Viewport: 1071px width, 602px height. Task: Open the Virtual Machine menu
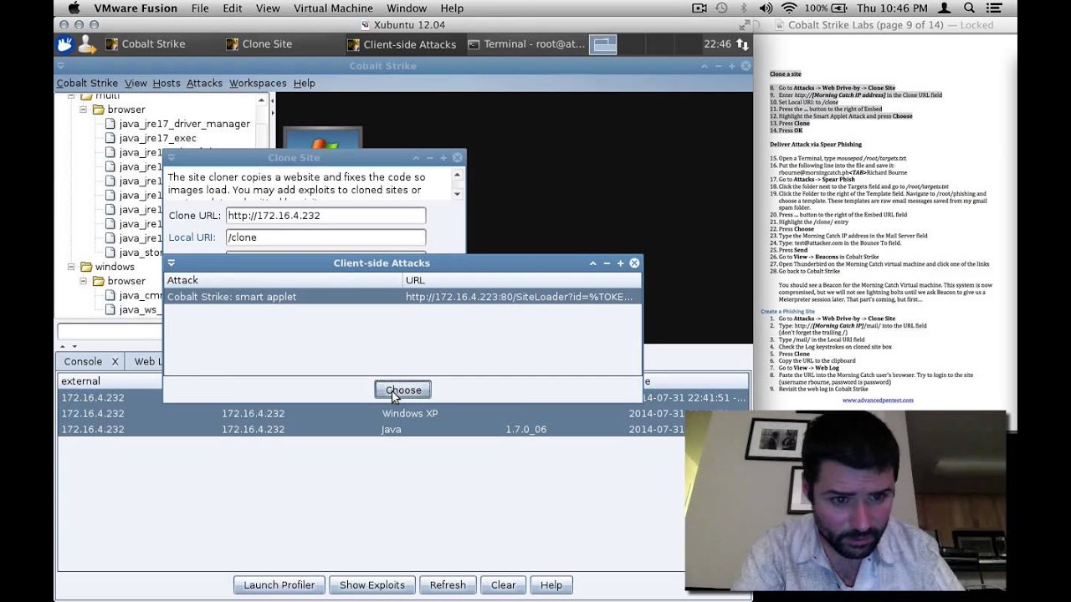tap(333, 8)
